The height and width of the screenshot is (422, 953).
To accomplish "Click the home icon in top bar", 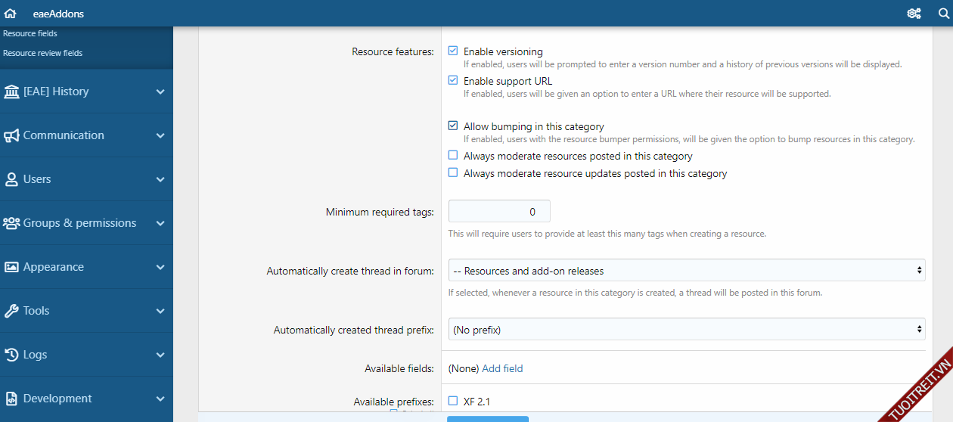I will pyautogui.click(x=10, y=14).
